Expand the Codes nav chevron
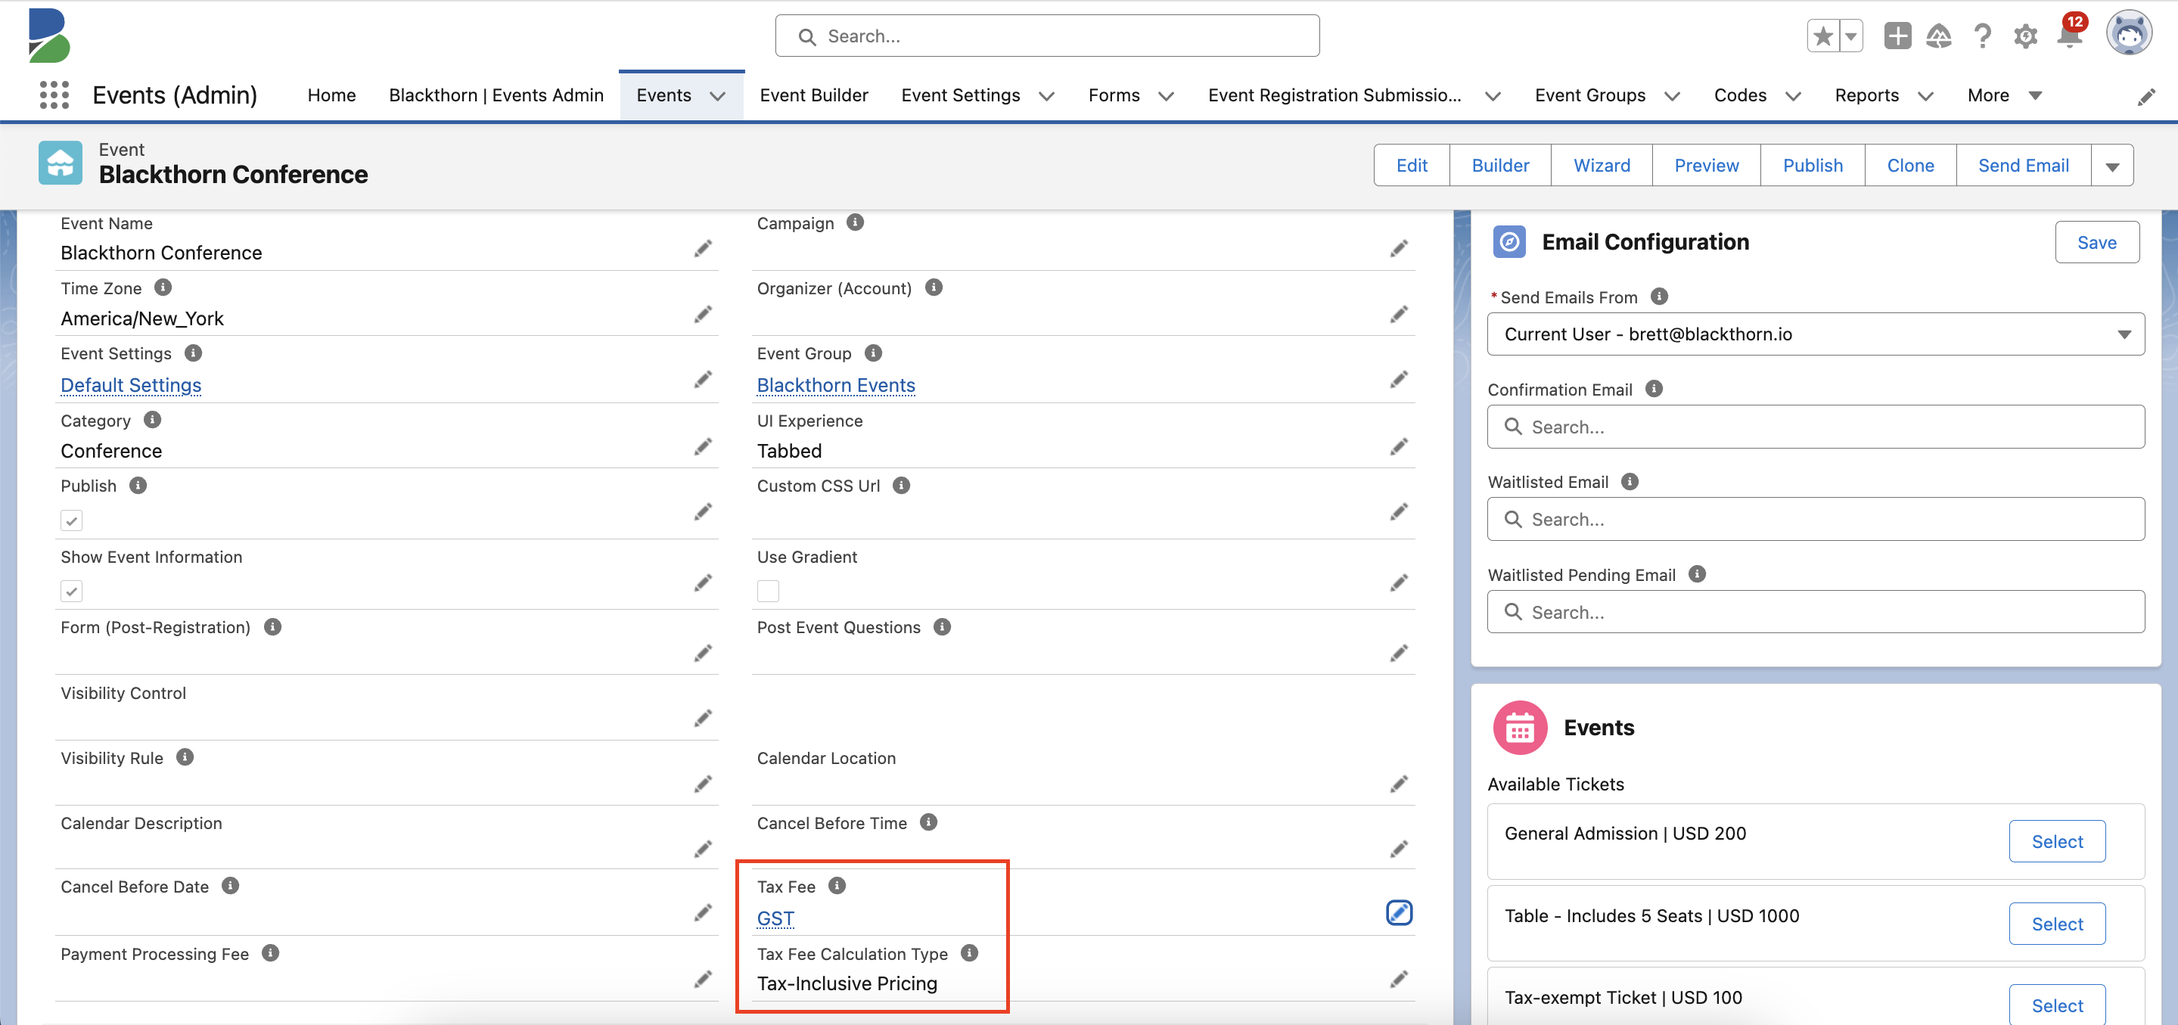 [1792, 96]
